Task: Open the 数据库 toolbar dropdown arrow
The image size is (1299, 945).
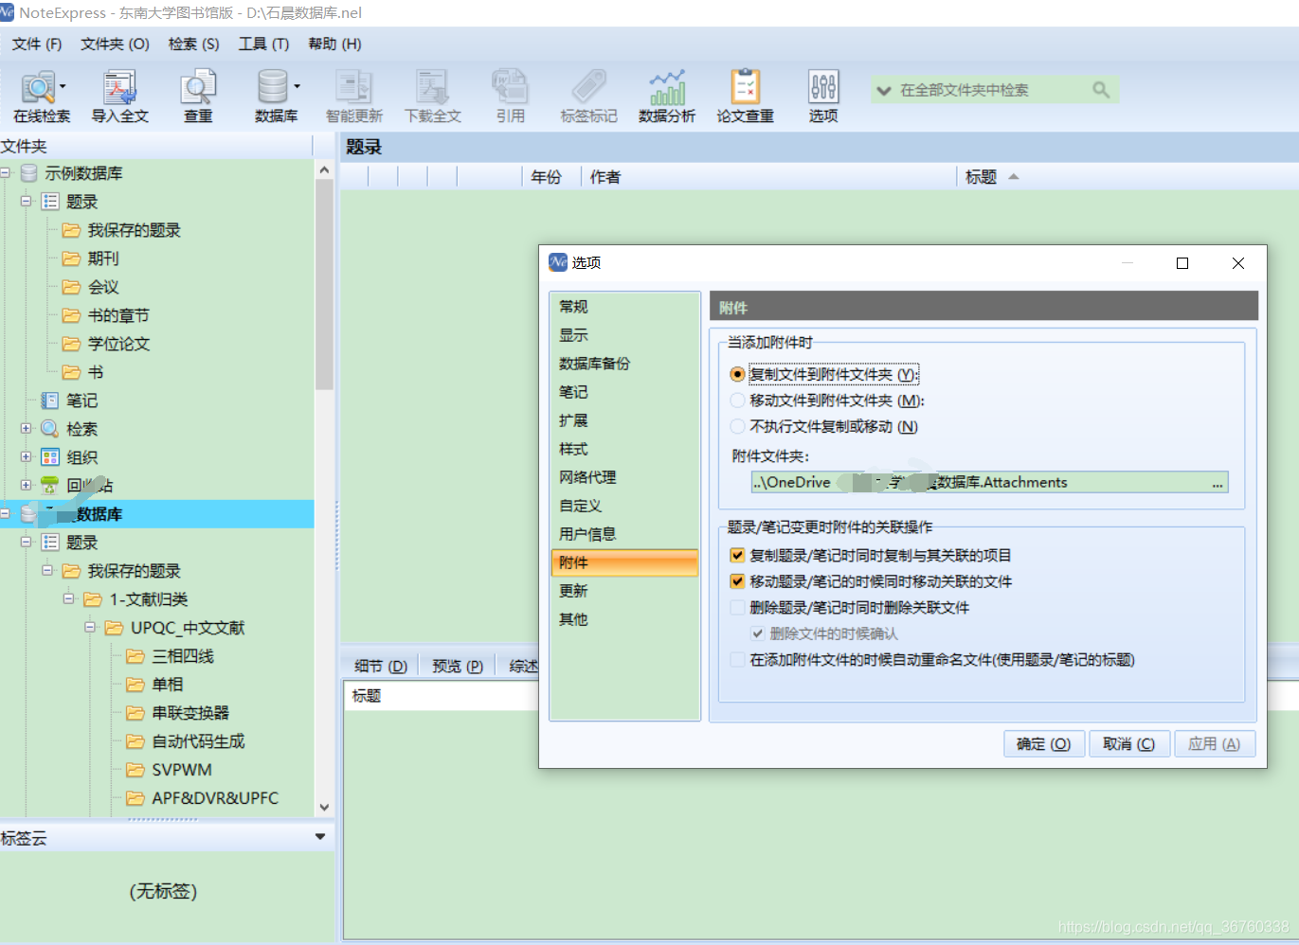Action: click(x=297, y=86)
